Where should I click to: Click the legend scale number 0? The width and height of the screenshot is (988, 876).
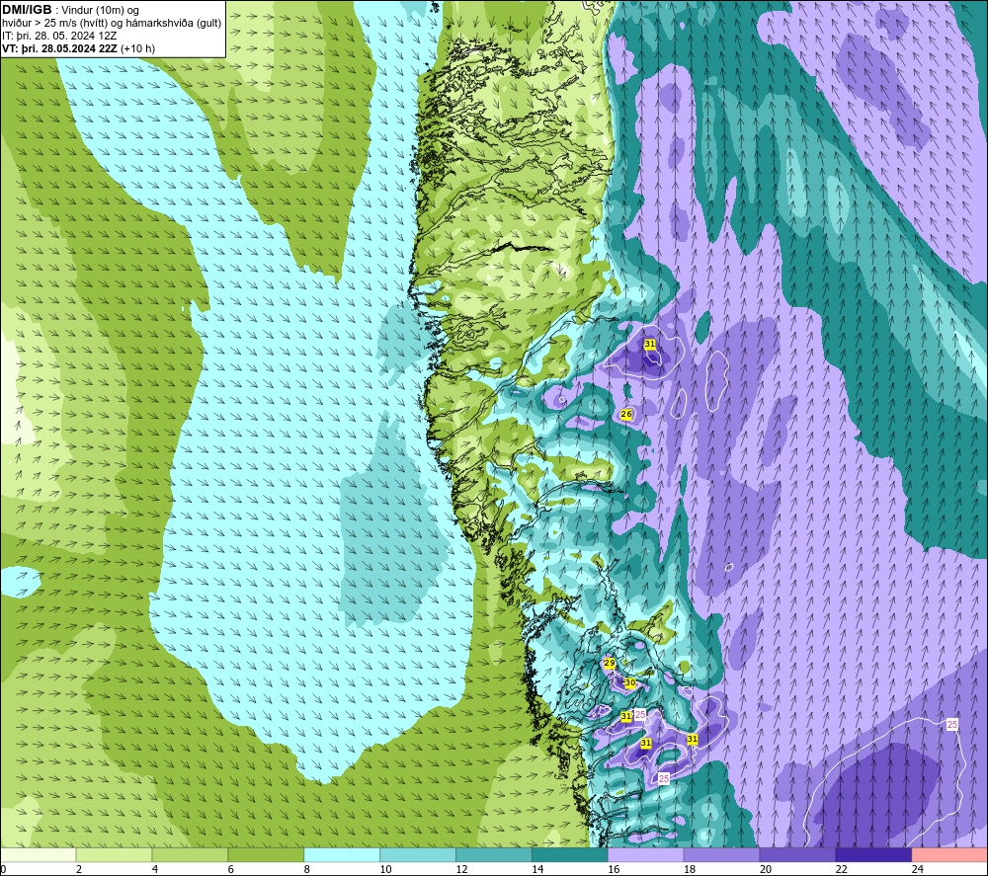click(4, 869)
